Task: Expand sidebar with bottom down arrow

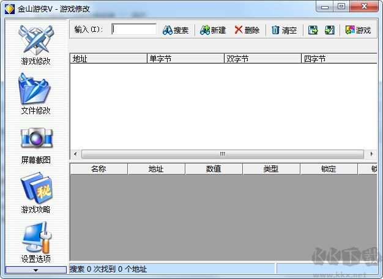Action: [x=35, y=270]
